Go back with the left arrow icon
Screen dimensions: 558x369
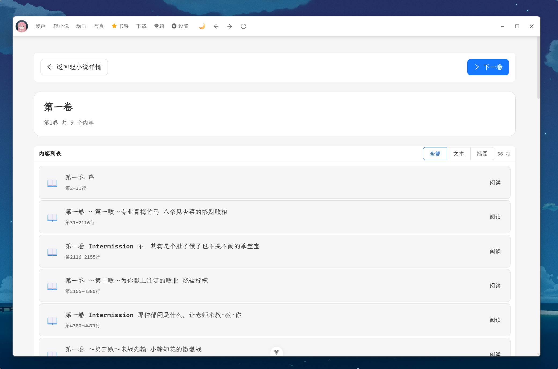tap(216, 26)
